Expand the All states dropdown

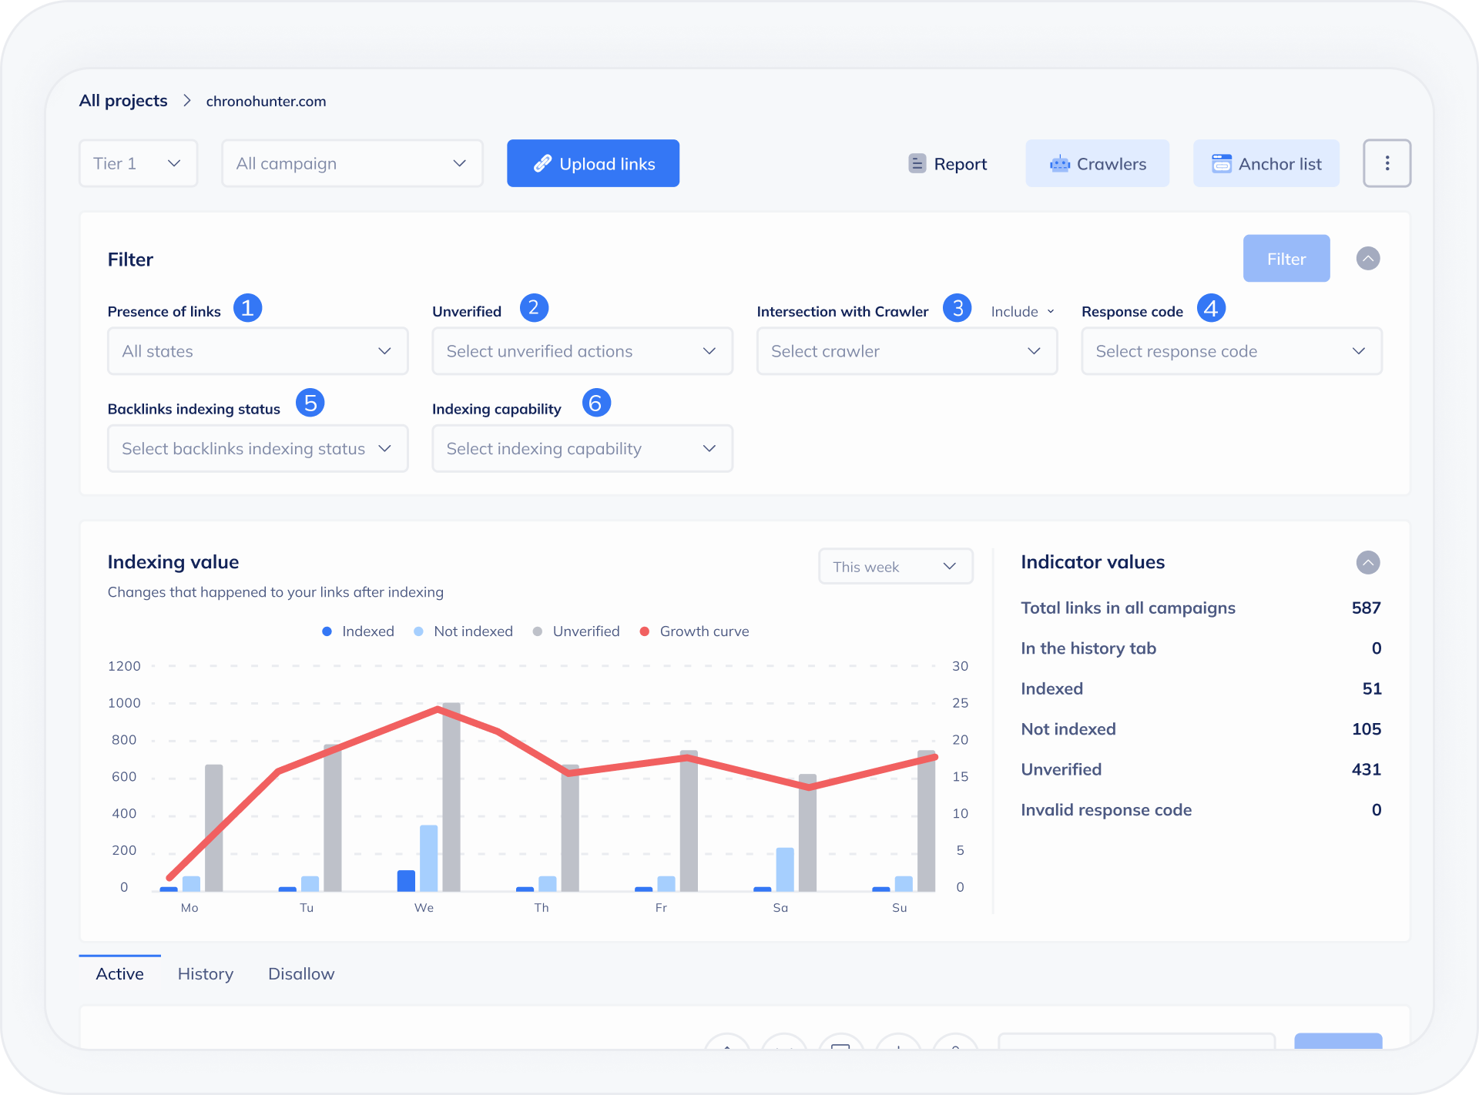pos(258,351)
